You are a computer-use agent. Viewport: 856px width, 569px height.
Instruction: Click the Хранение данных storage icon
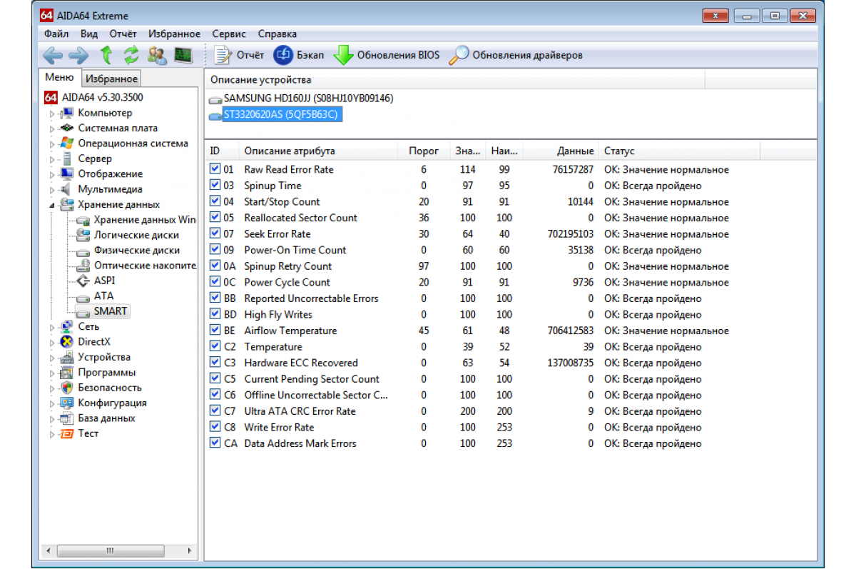click(67, 204)
